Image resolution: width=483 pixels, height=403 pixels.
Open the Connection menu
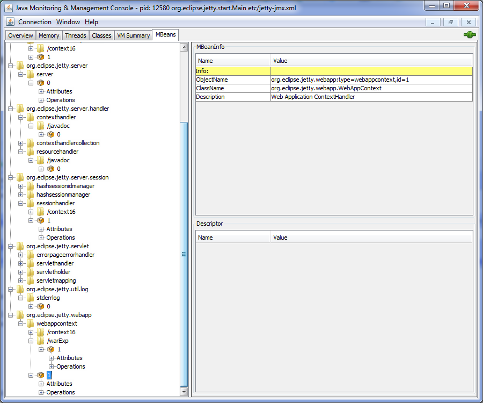tap(35, 22)
